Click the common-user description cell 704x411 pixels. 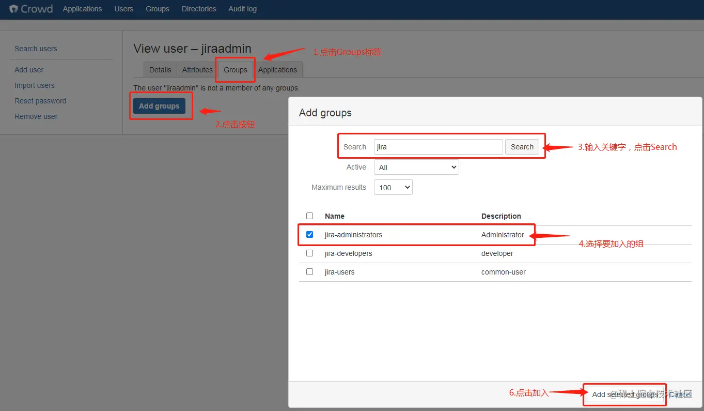(504, 272)
